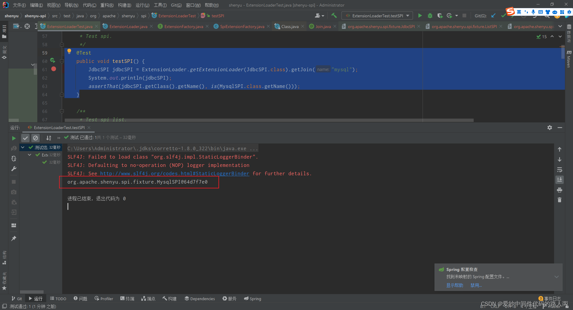Rerun tests in the Run panel
573x310 pixels.
(x=14, y=138)
